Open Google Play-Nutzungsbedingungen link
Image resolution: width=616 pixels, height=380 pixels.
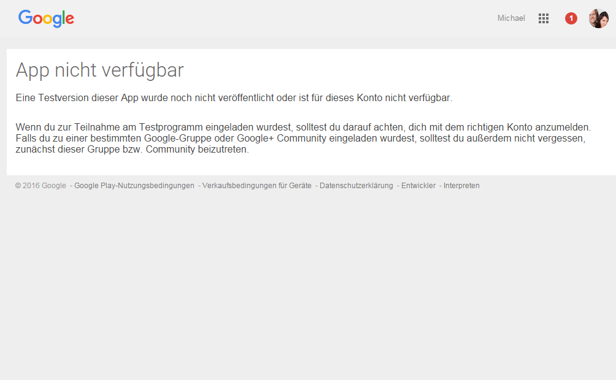[x=134, y=186]
